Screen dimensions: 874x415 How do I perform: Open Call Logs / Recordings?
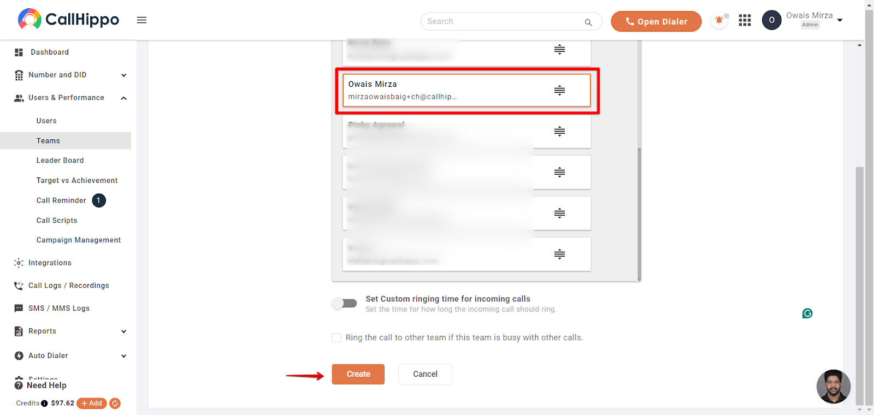tap(69, 286)
